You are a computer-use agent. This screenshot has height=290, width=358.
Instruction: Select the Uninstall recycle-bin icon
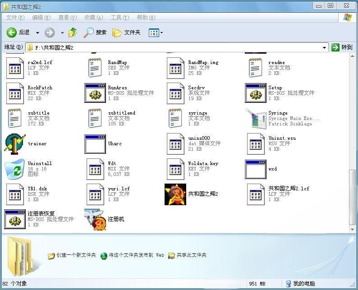14,169
